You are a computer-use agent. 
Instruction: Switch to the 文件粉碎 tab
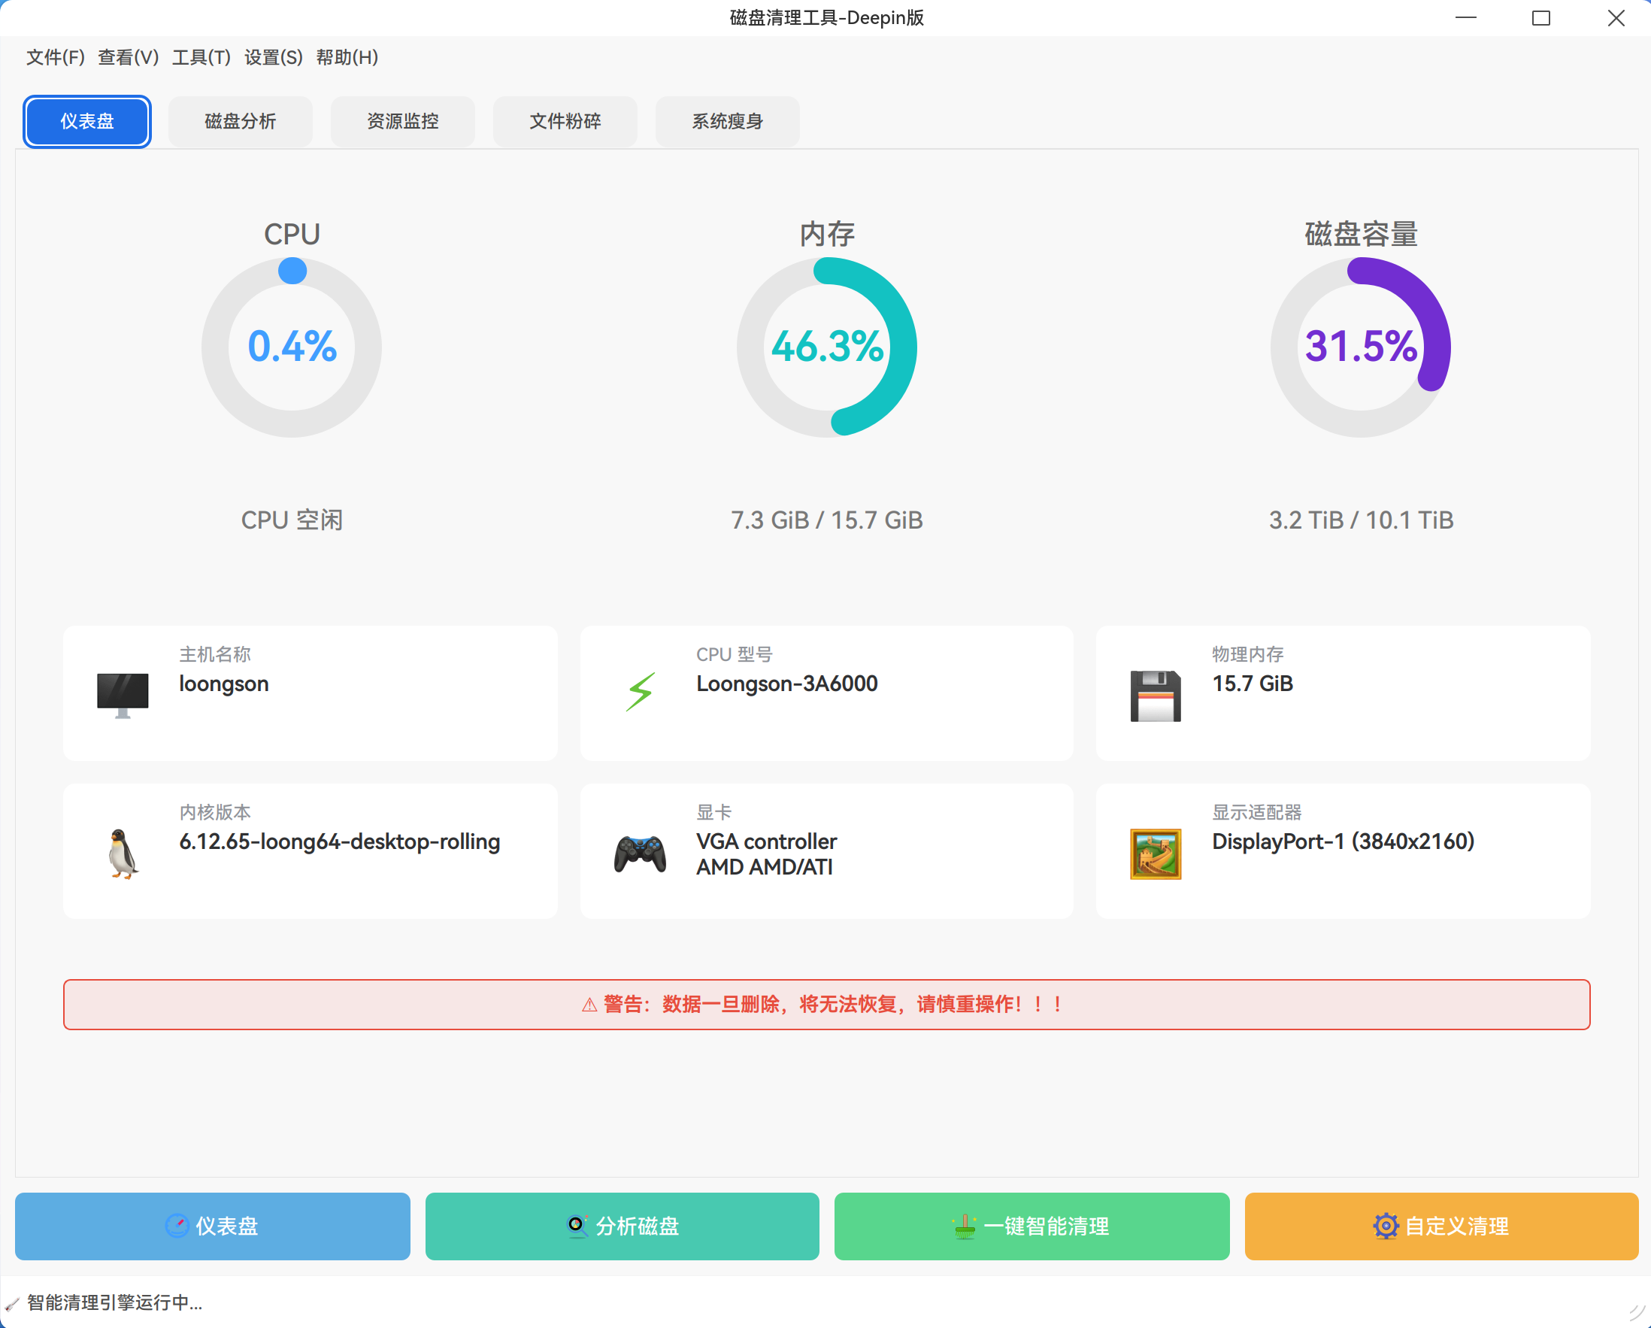(565, 121)
